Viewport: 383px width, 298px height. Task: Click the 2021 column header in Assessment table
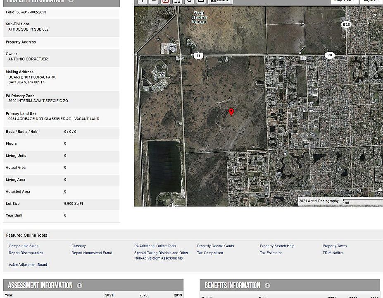[x=109, y=295]
